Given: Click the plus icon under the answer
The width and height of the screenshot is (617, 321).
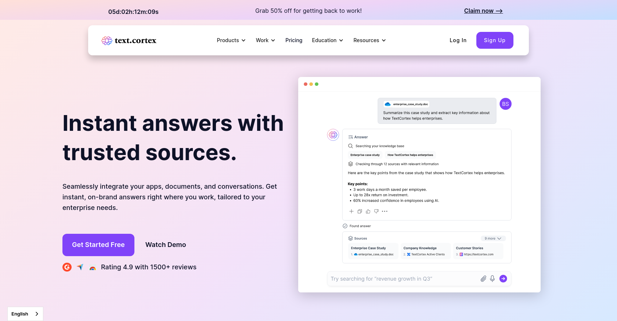Looking at the screenshot, I should (x=351, y=211).
